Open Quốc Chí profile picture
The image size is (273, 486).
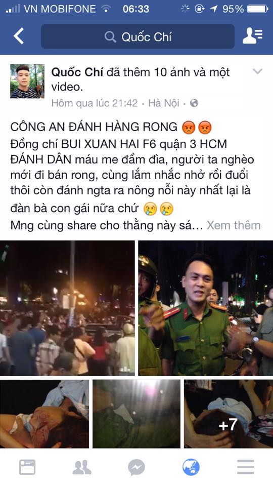(x=27, y=81)
